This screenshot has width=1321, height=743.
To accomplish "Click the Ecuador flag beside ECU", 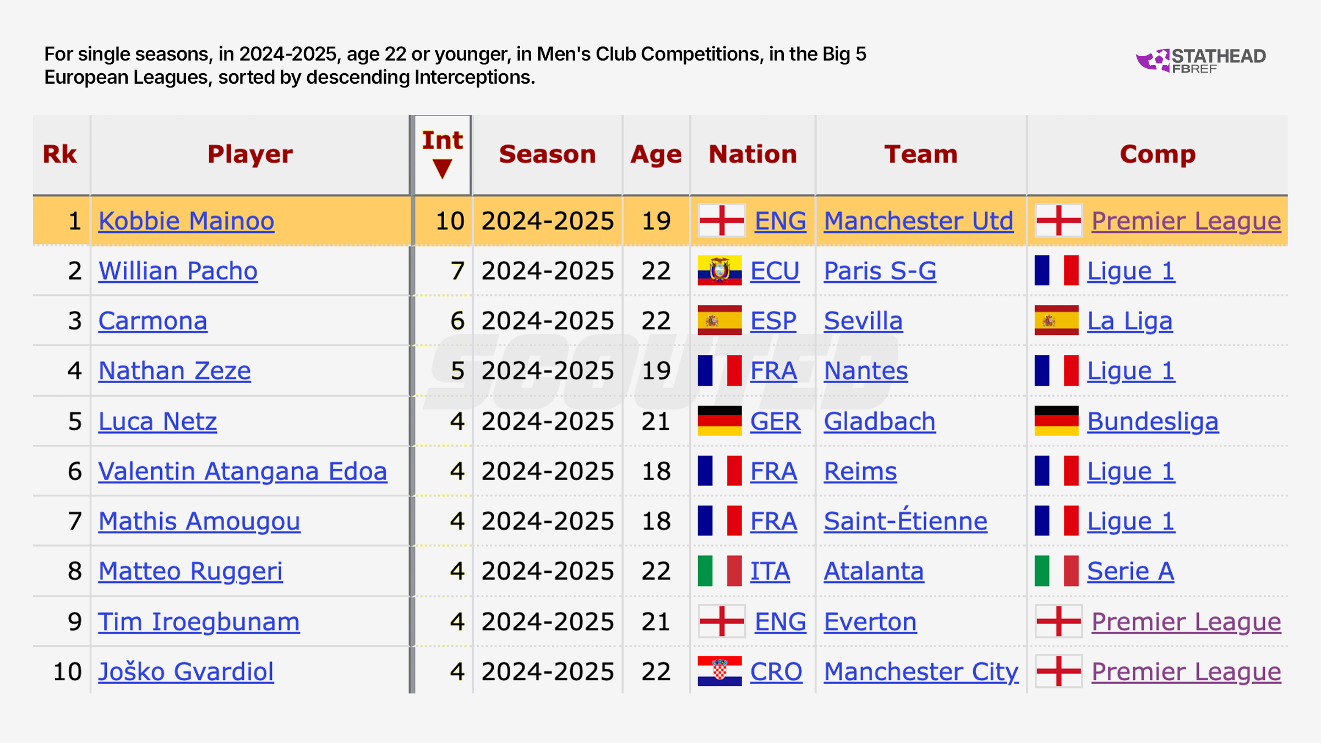I will (719, 271).
